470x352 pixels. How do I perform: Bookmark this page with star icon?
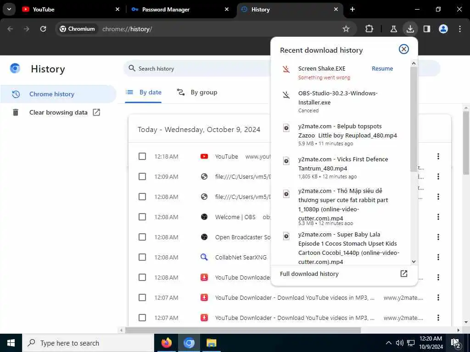pyautogui.click(x=346, y=29)
